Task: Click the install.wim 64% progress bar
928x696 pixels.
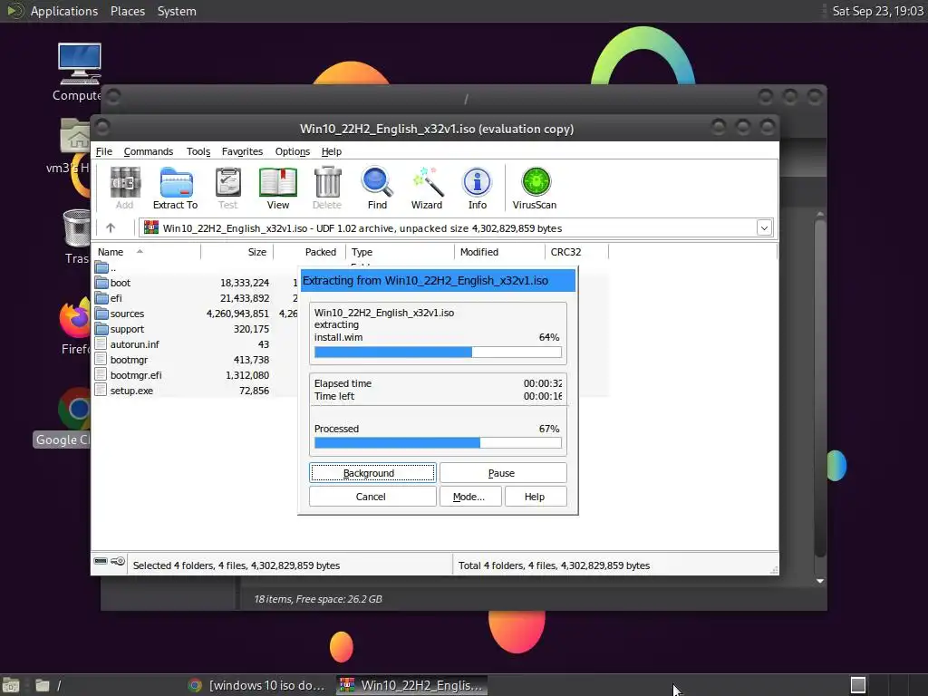Action: click(438, 353)
